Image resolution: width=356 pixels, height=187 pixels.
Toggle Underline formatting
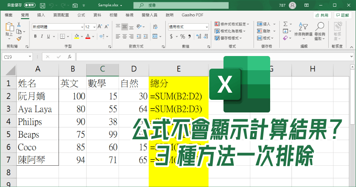tap(48, 36)
